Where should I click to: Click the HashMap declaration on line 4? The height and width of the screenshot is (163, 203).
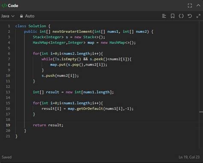tap(84, 43)
